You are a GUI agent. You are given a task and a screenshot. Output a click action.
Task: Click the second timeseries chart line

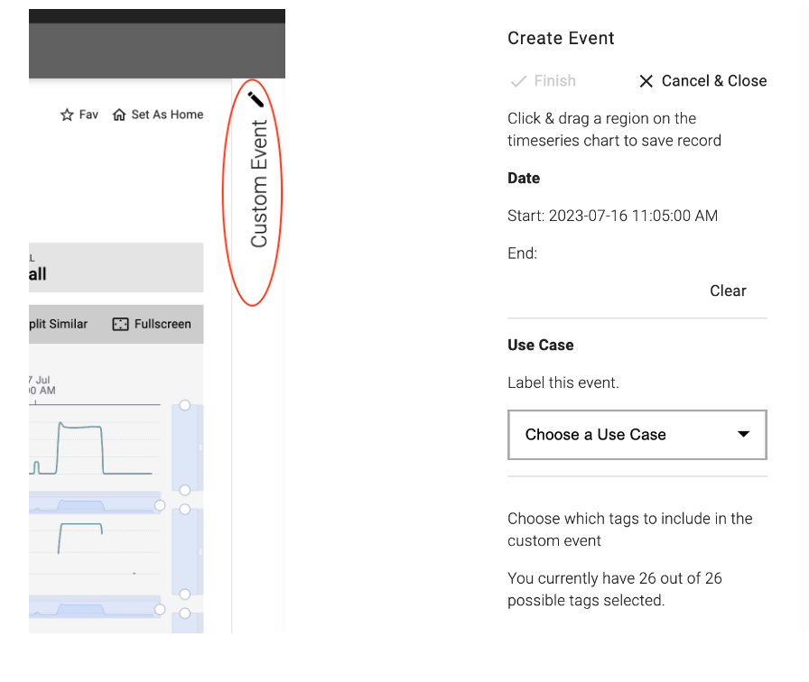tap(81, 523)
